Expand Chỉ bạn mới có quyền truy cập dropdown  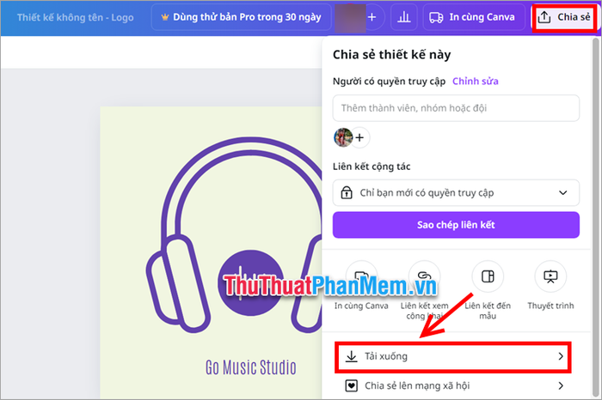pos(456,193)
